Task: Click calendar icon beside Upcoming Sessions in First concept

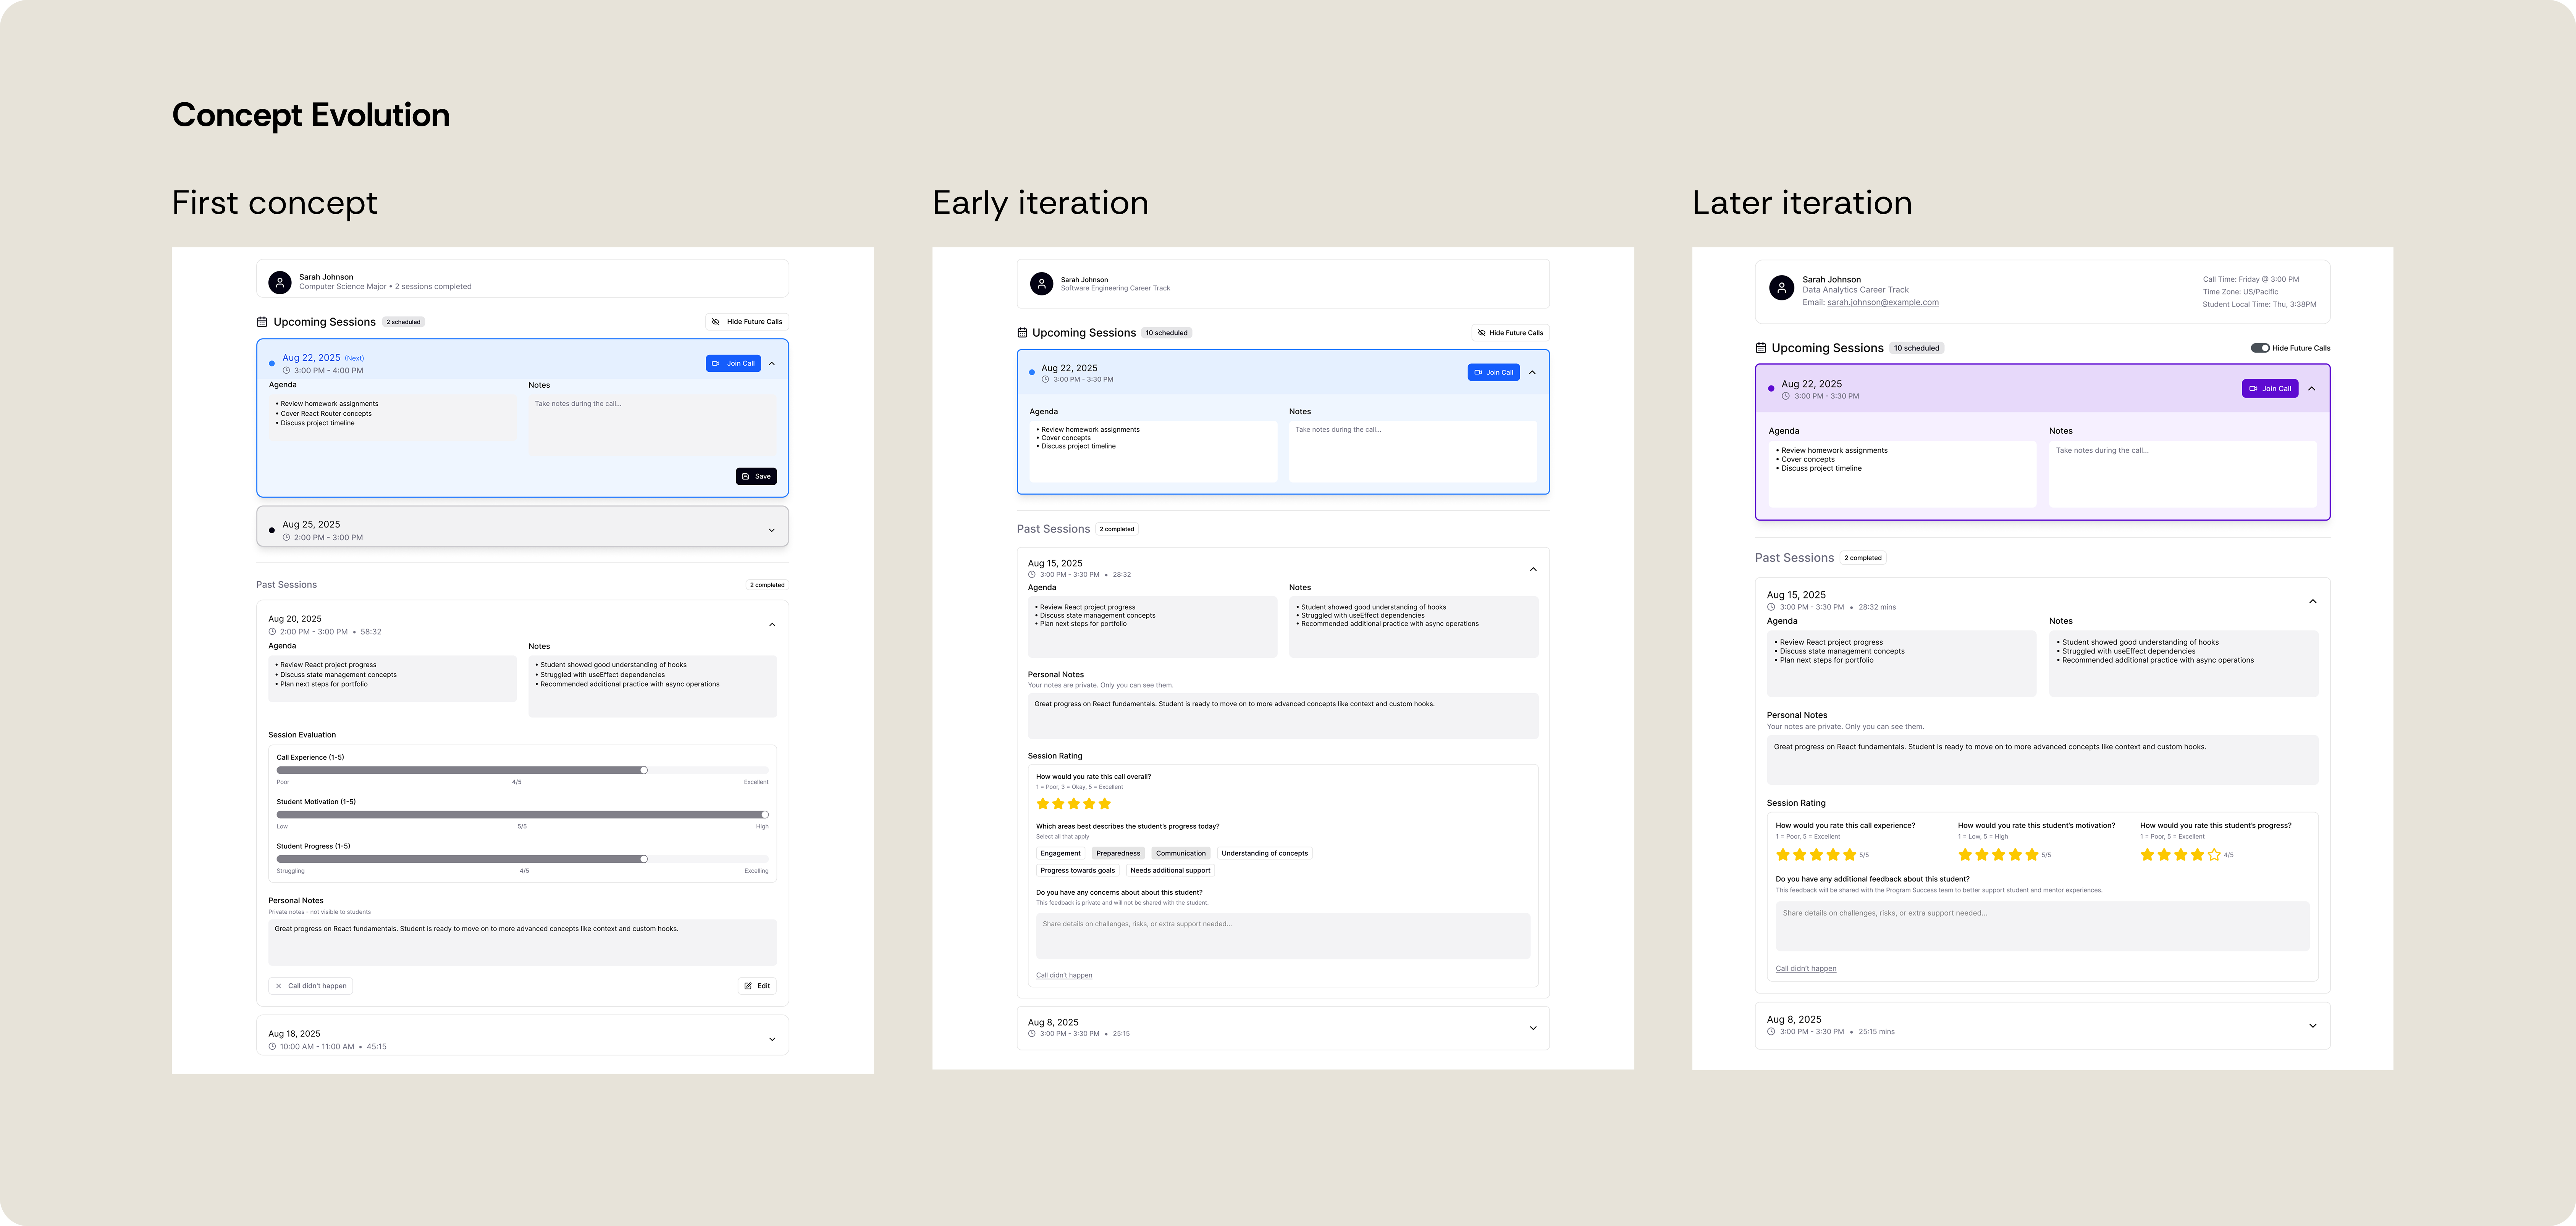Action: [262, 322]
